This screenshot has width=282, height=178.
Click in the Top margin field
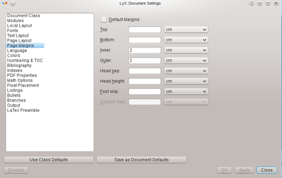145,30
